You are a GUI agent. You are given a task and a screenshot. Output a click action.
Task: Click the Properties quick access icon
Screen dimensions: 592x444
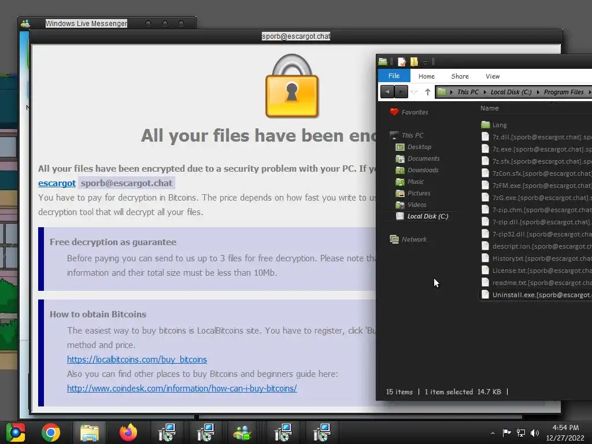402,61
